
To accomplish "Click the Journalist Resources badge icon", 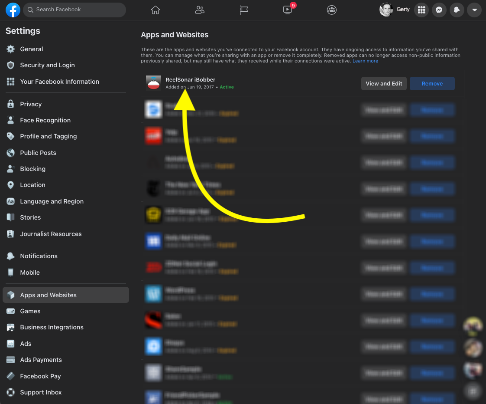I will point(10,234).
